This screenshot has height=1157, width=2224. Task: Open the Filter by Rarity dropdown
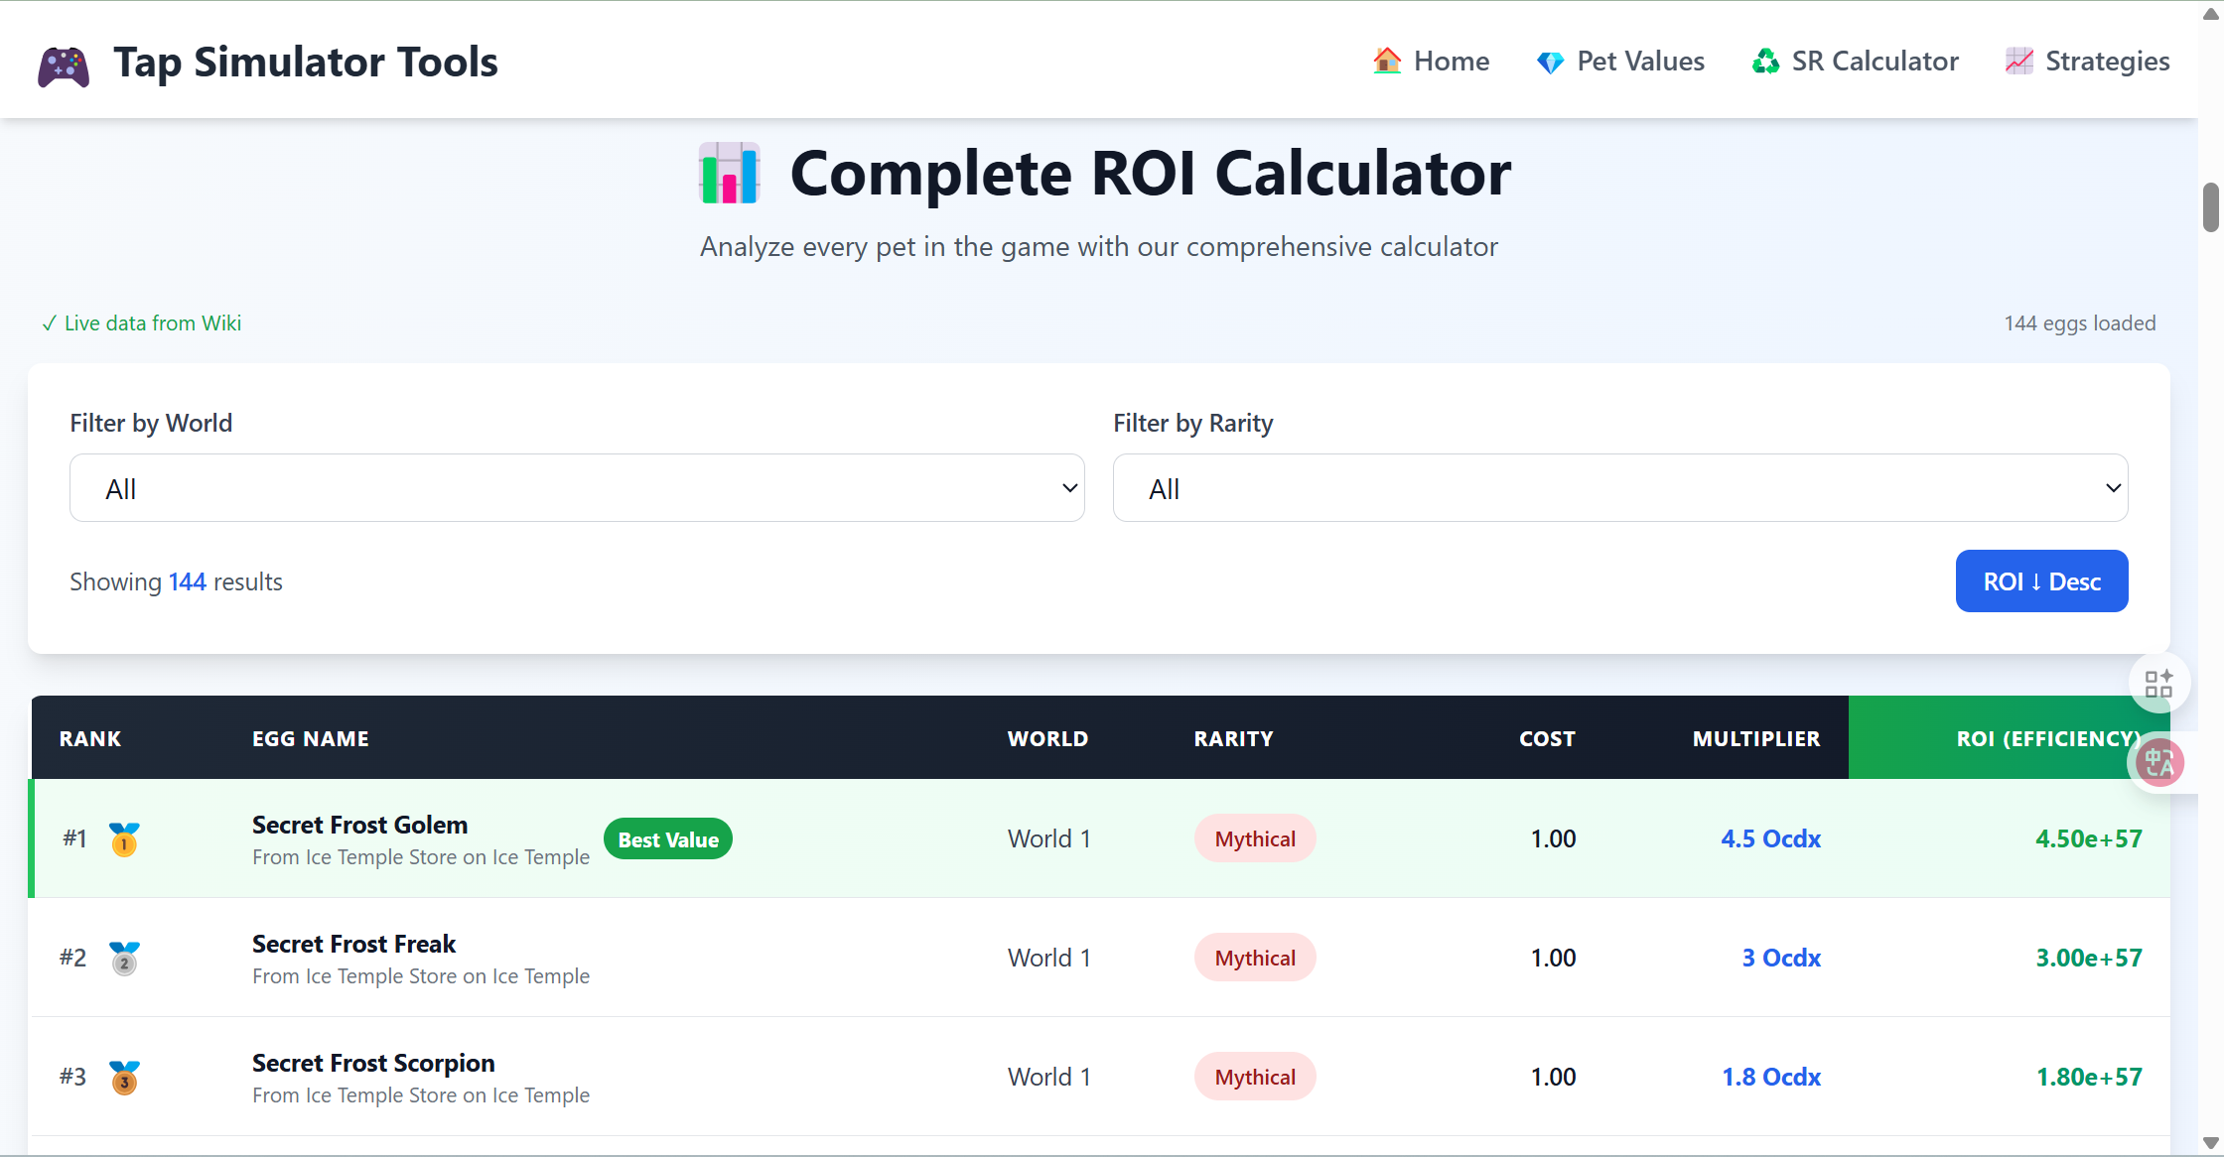[1620, 487]
